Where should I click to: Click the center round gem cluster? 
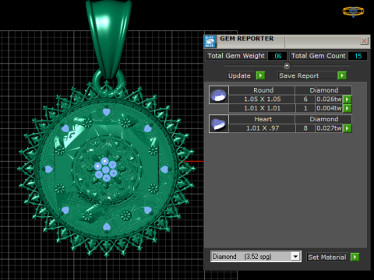click(105, 170)
